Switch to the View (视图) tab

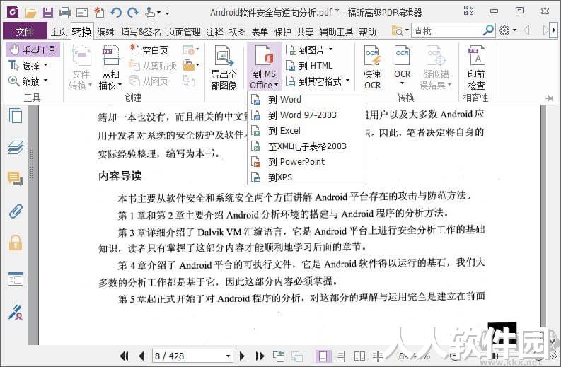pyautogui.click(x=237, y=32)
